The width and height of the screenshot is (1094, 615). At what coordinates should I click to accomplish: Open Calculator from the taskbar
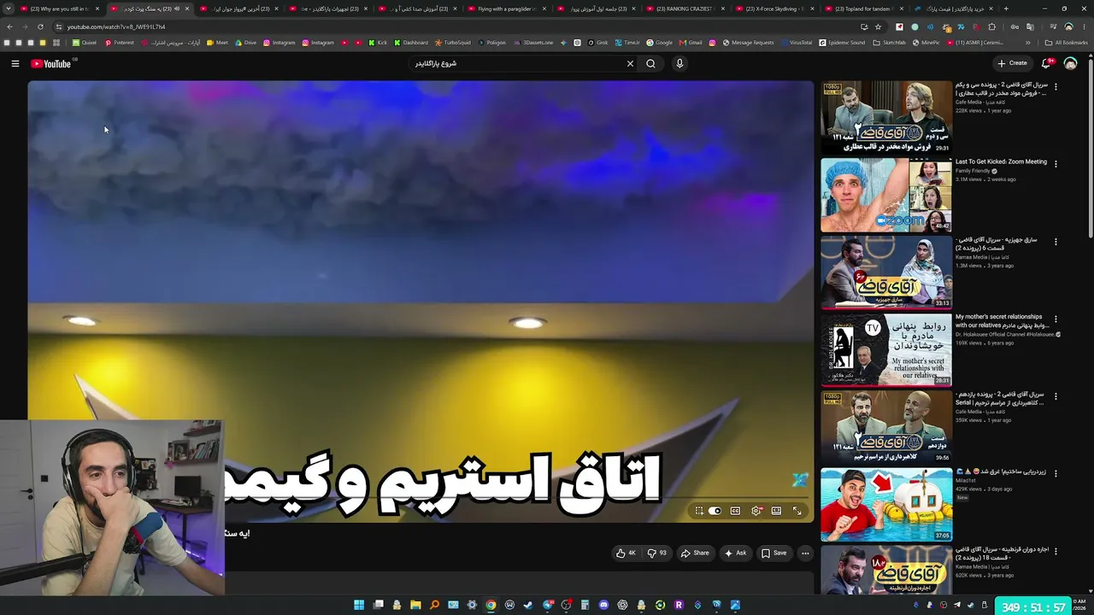coord(585,605)
